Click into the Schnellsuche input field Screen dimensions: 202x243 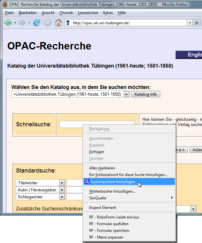coord(97,124)
